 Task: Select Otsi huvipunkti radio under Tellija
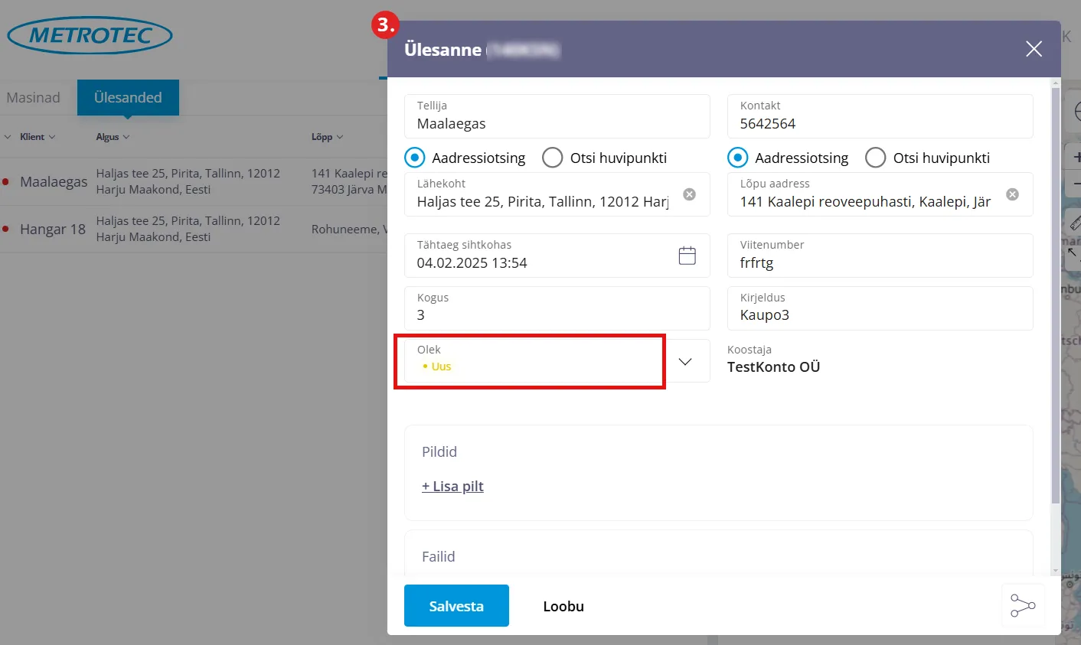coord(552,158)
